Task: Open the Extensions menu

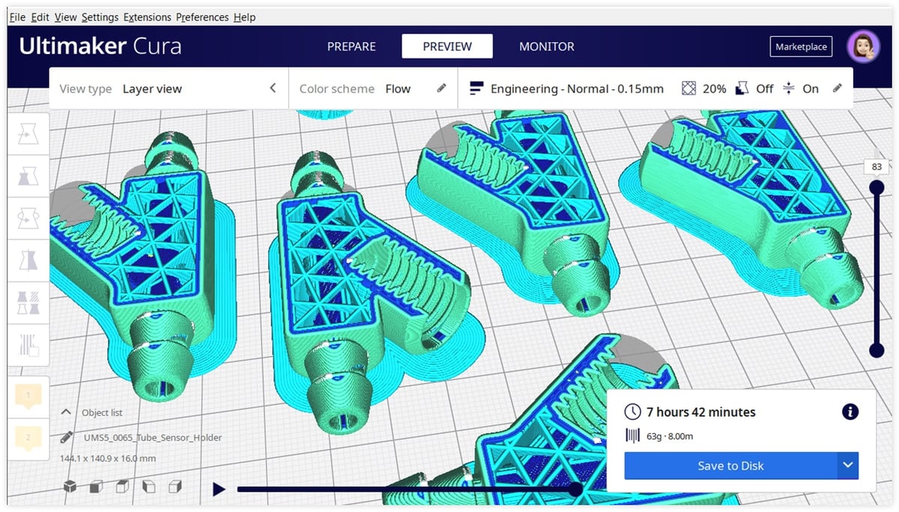Action: (148, 16)
